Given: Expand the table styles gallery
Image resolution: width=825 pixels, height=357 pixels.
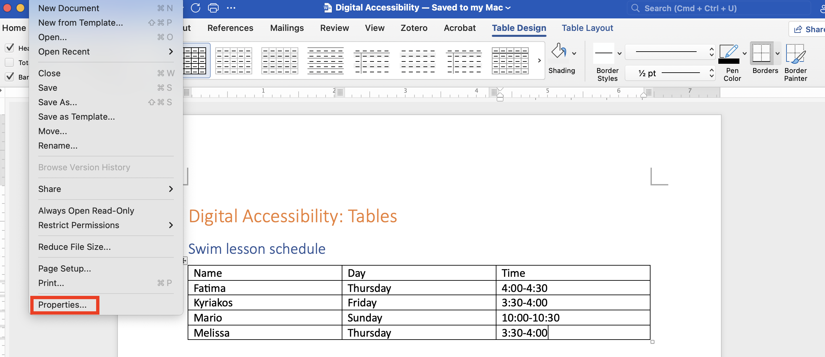Looking at the screenshot, I should coord(539,60).
